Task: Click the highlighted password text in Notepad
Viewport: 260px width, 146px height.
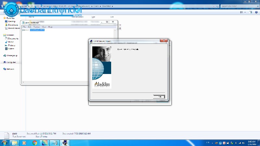Action: (x=37, y=30)
